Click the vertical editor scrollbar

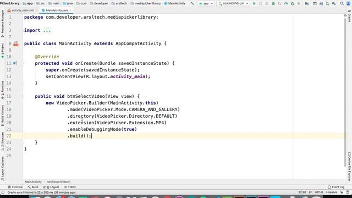click(x=345, y=92)
